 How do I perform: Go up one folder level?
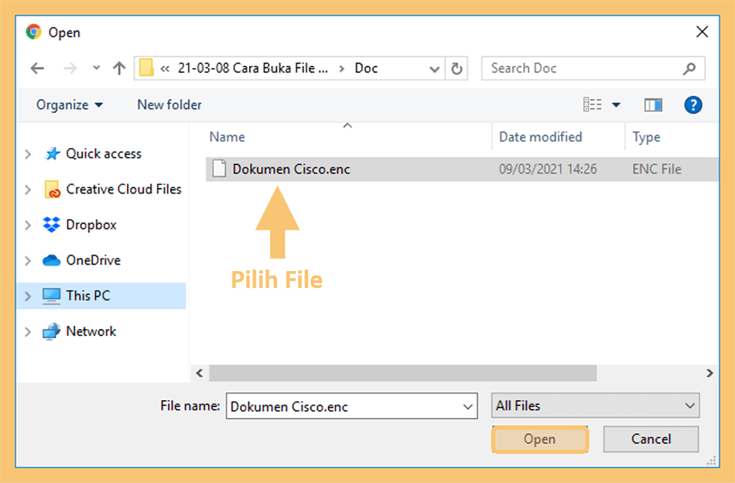(x=119, y=68)
